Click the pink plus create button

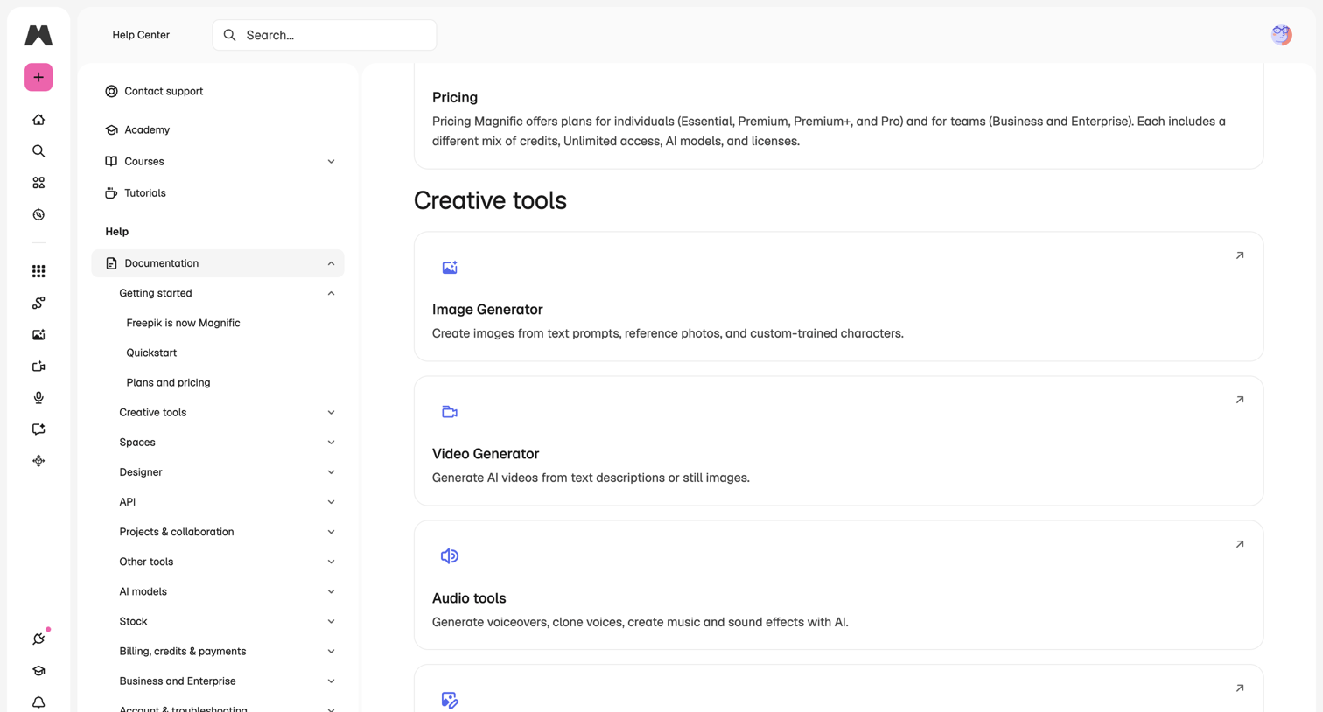[x=38, y=77]
